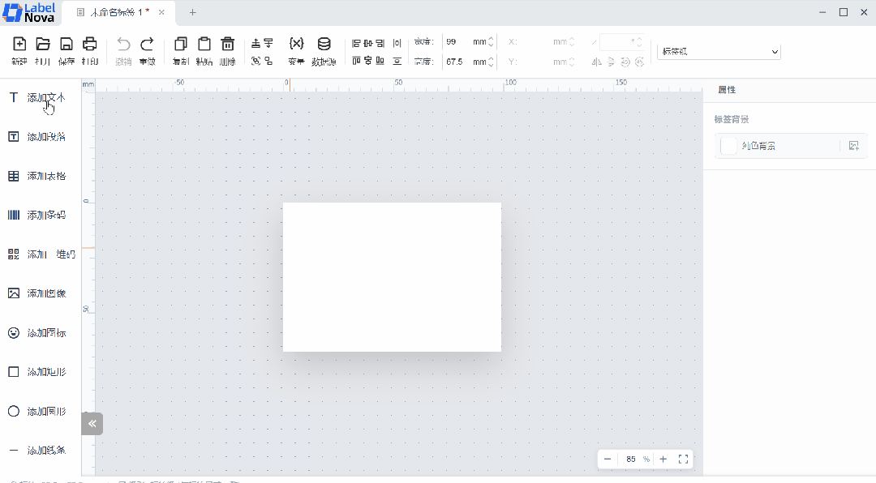Select the Add QR code tool
The height and width of the screenshot is (483, 876).
click(41, 254)
